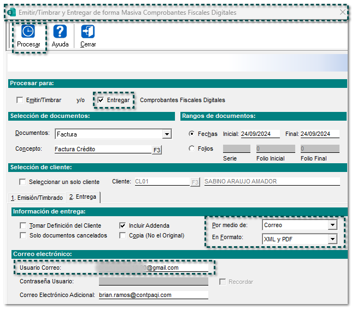Toggle Seleccionar un solo cliente checkbox
This screenshot has width=357, height=309.
[x=22, y=182]
